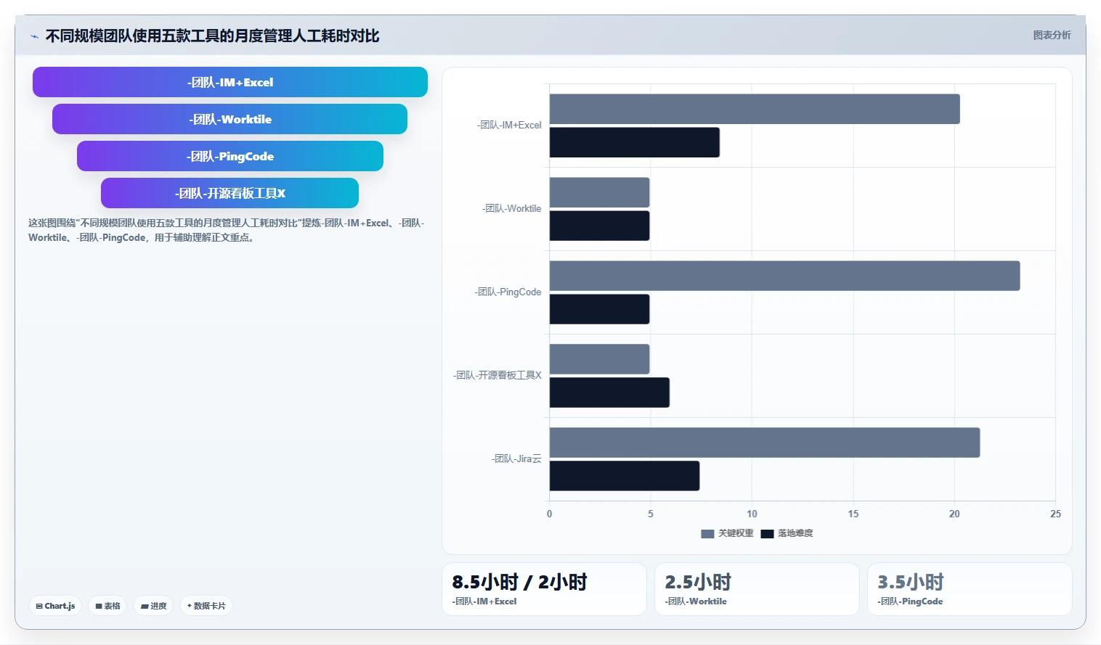Screen dimensions: 1101x645
Task: Open the 3.5小时 PingCode data card
Action: [970, 589]
